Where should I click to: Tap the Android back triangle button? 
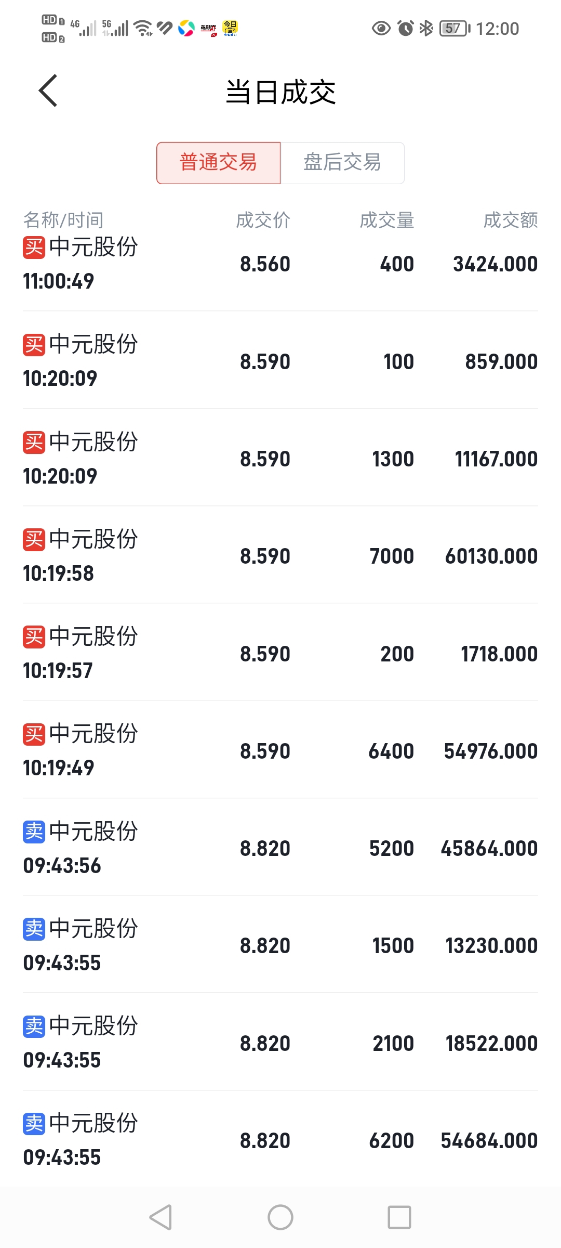(x=161, y=1217)
